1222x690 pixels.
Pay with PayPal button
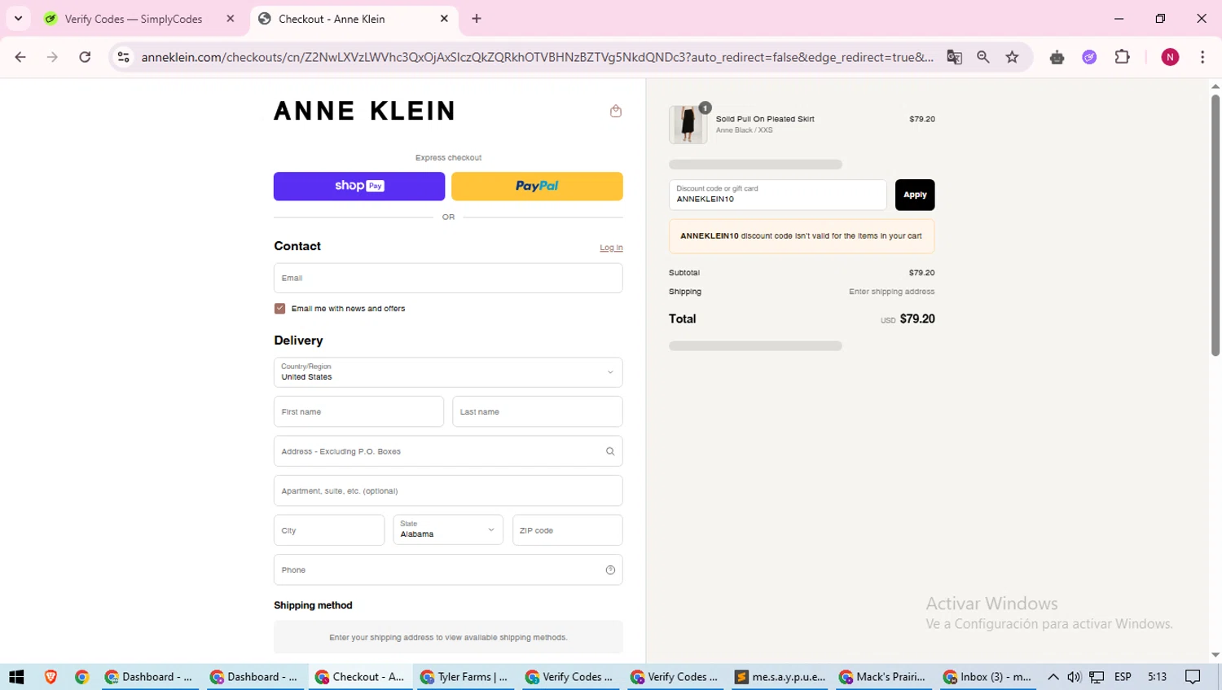537,186
